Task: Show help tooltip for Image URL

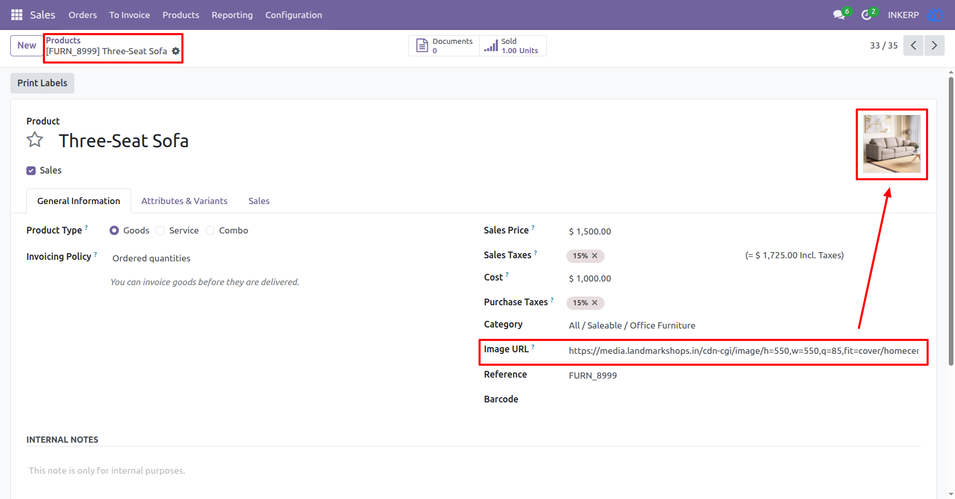Action: [x=533, y=347]
